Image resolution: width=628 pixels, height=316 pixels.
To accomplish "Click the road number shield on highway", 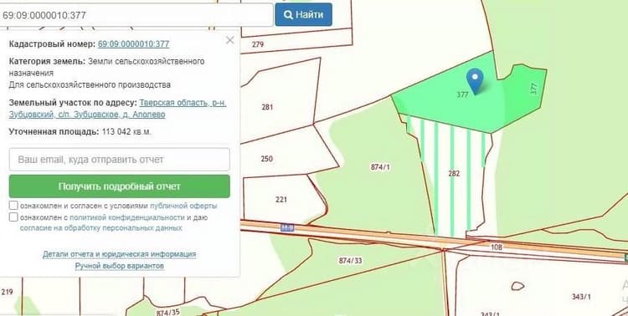I will coord(287,227).
